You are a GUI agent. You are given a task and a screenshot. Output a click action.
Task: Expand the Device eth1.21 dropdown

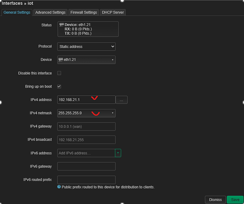[x=87, y=60]
